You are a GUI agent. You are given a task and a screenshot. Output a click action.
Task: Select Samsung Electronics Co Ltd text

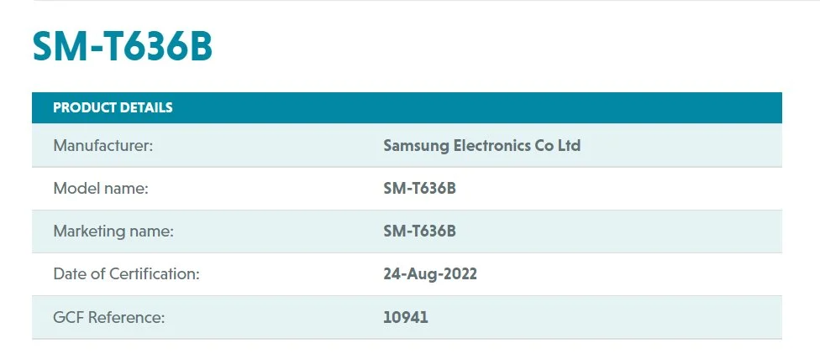coord(481,145)
